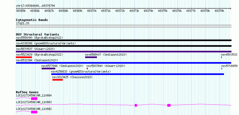
Task: Click the small red mark under nsv5937840
Action: pos(87,69)
